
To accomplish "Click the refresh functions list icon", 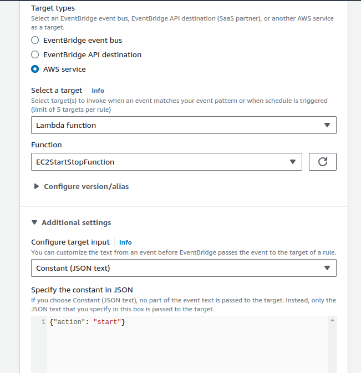I will tap(323, 162).
